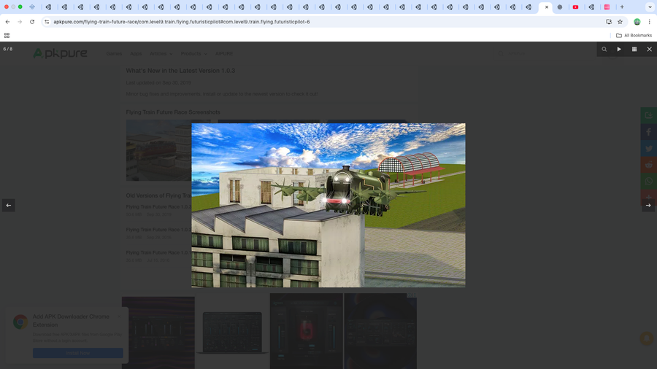The width and height of the screenshot is (657, 369).
Task: Expand the Articles nav dropdown
Action: tap(161, 53)
